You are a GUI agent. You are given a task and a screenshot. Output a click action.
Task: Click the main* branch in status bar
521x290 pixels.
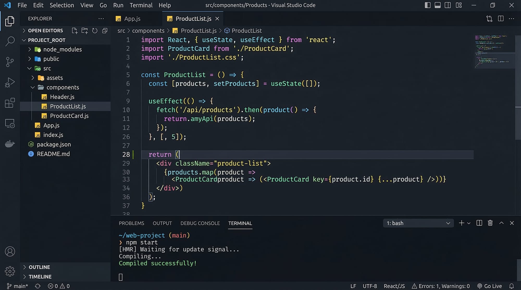pos(18,286)
